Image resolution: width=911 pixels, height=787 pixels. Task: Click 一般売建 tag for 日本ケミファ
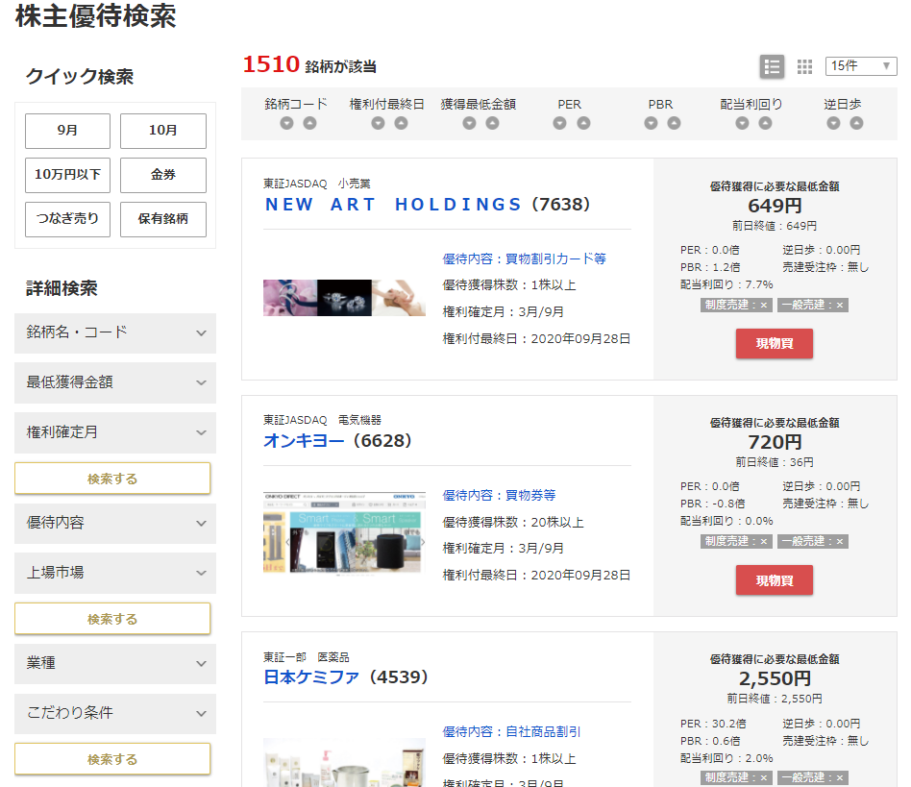point(813,777)
